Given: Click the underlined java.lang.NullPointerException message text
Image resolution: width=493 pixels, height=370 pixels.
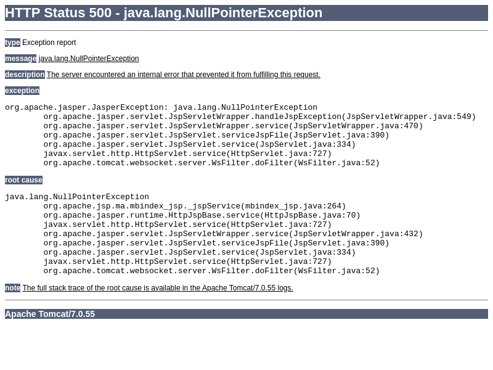Looking at the screenshot, I should point(89,59).
